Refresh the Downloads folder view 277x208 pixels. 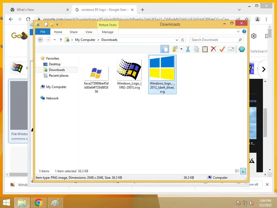pos(183,40)
